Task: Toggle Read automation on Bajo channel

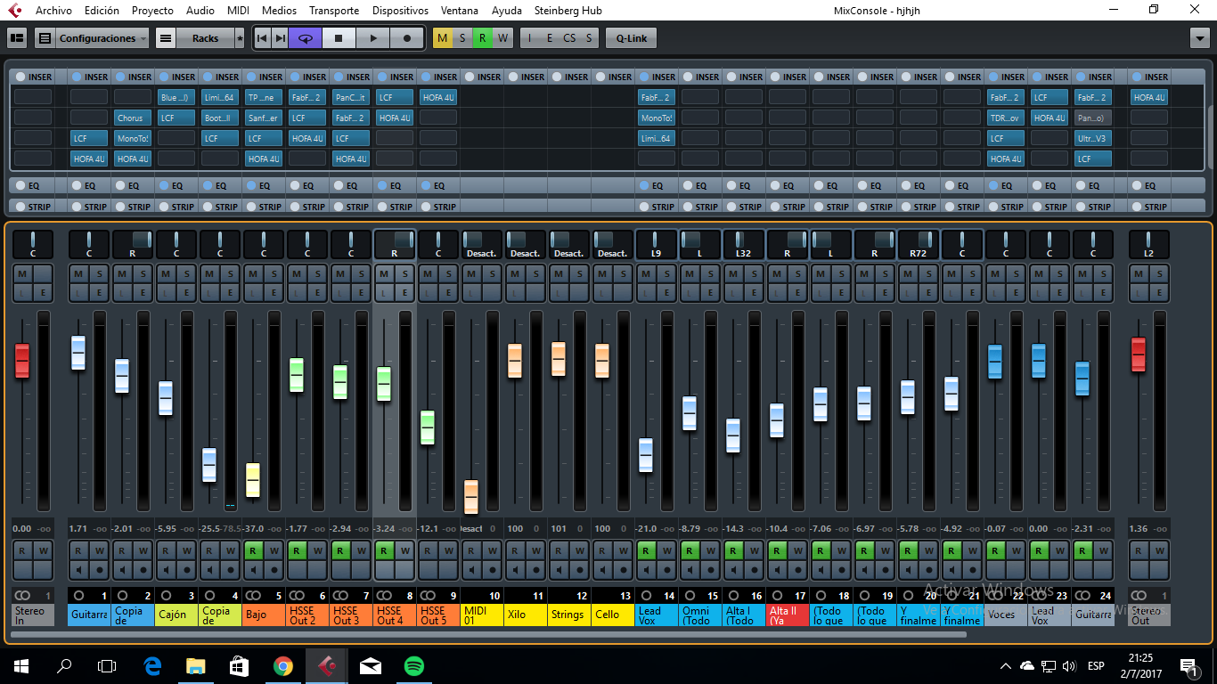Action: (x=252, y=550)
